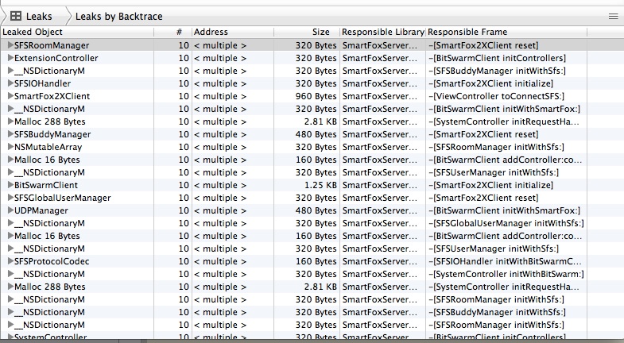Screen dimensions: 624x343
Task: Open the panel options menu icon at top right
Action: pyautogui.click(x=613, y=15)
